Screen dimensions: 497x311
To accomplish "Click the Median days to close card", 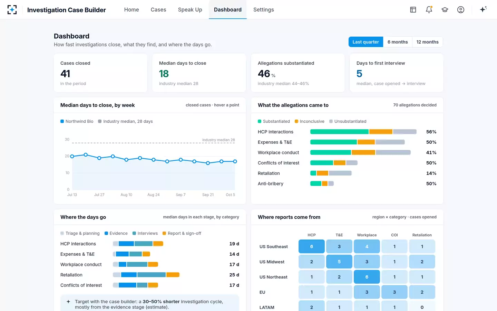I will 199,73.
